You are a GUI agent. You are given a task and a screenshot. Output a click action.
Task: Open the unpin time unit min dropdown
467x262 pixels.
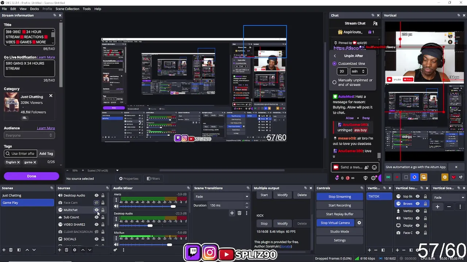click(x=358, y=71)
